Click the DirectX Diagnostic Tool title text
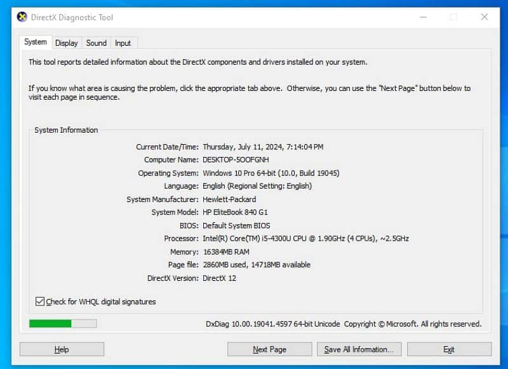The image size is (508, 369). click(x=72, y=17)
